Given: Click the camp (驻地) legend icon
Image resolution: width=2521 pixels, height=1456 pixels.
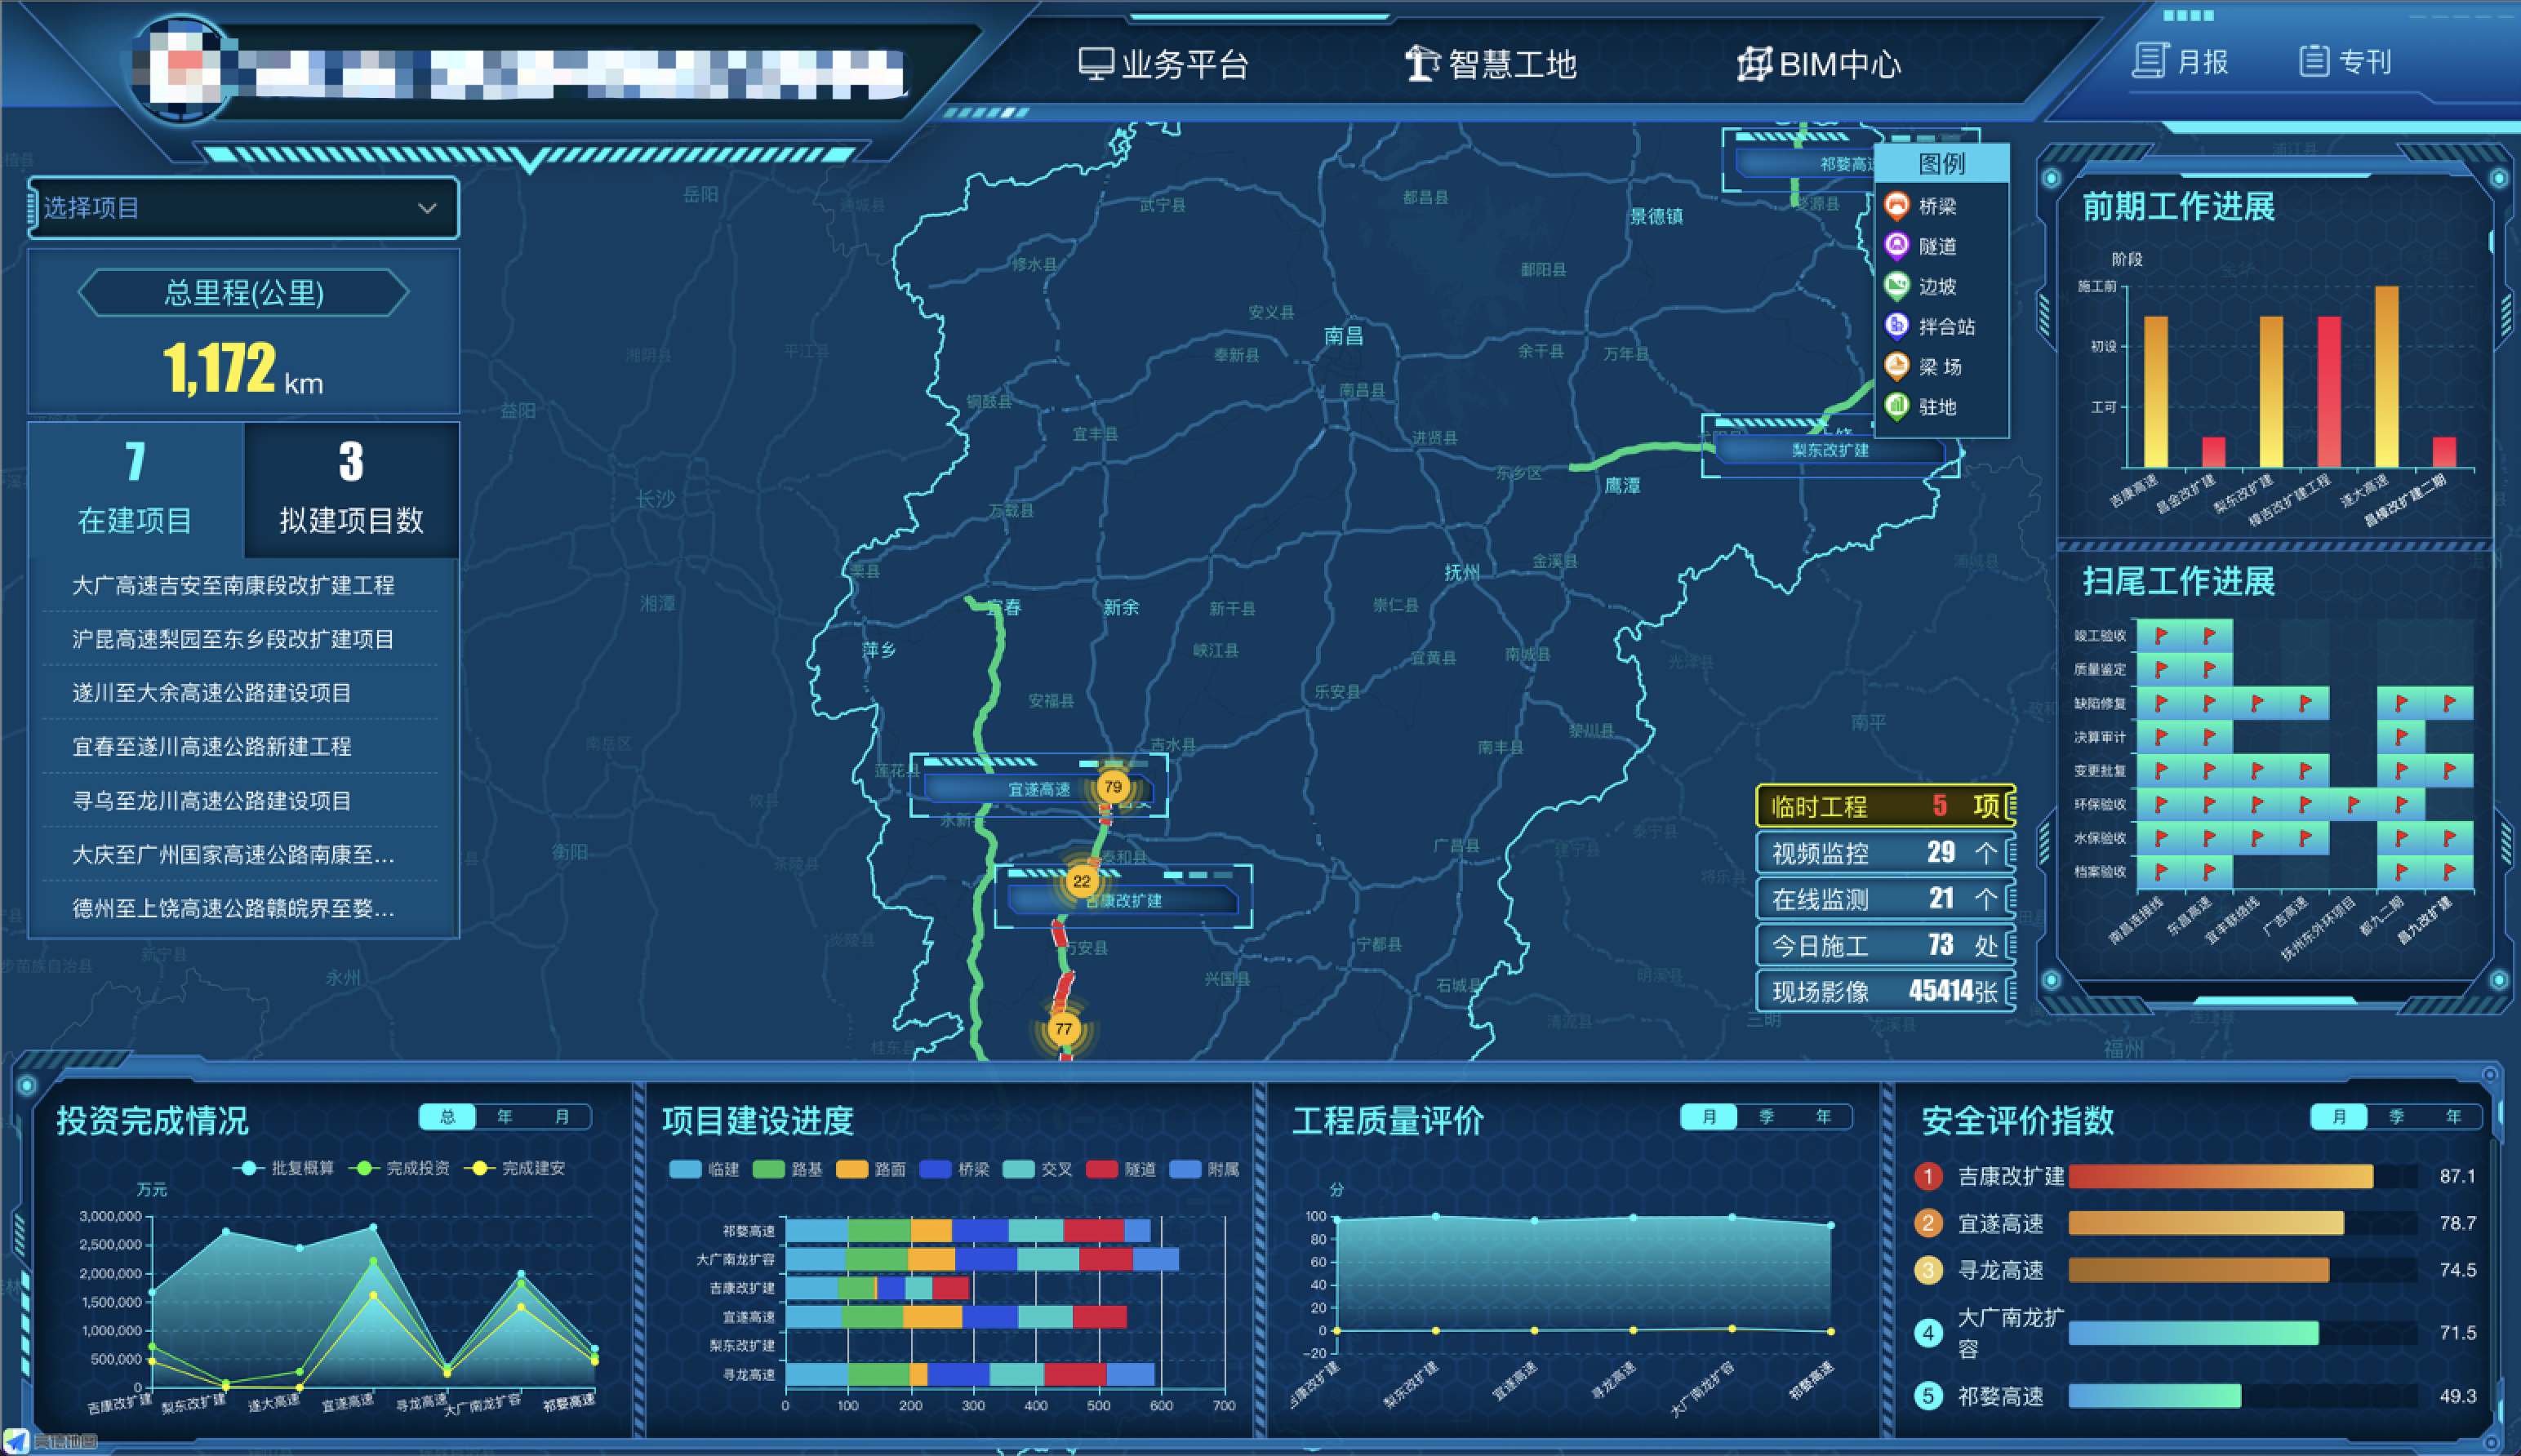Looking at the screenshot, I should tap(1896, 406).
